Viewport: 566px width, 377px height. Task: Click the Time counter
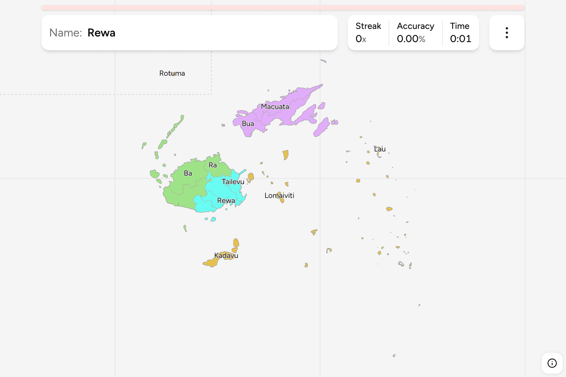pyautogui.click(x=460, y=33)
